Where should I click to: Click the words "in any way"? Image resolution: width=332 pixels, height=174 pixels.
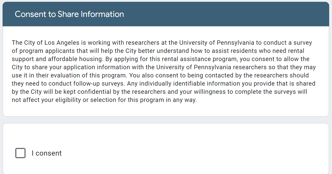181,100
